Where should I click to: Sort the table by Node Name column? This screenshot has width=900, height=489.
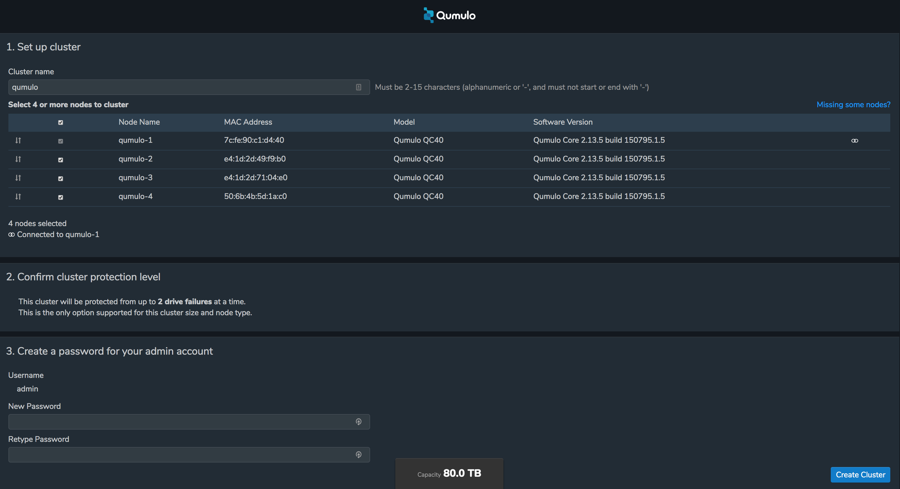139,122
